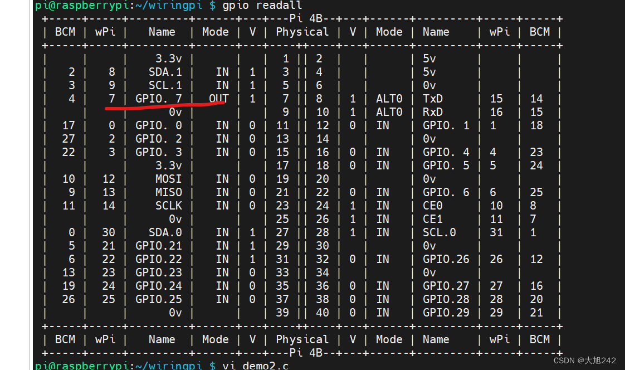Click the 'OUT' mode cell
The image size is (625, 370).
[219, 99]
